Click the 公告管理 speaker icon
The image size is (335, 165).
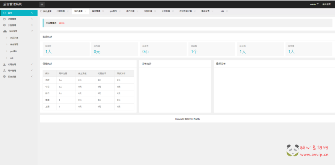click(4, 25)
